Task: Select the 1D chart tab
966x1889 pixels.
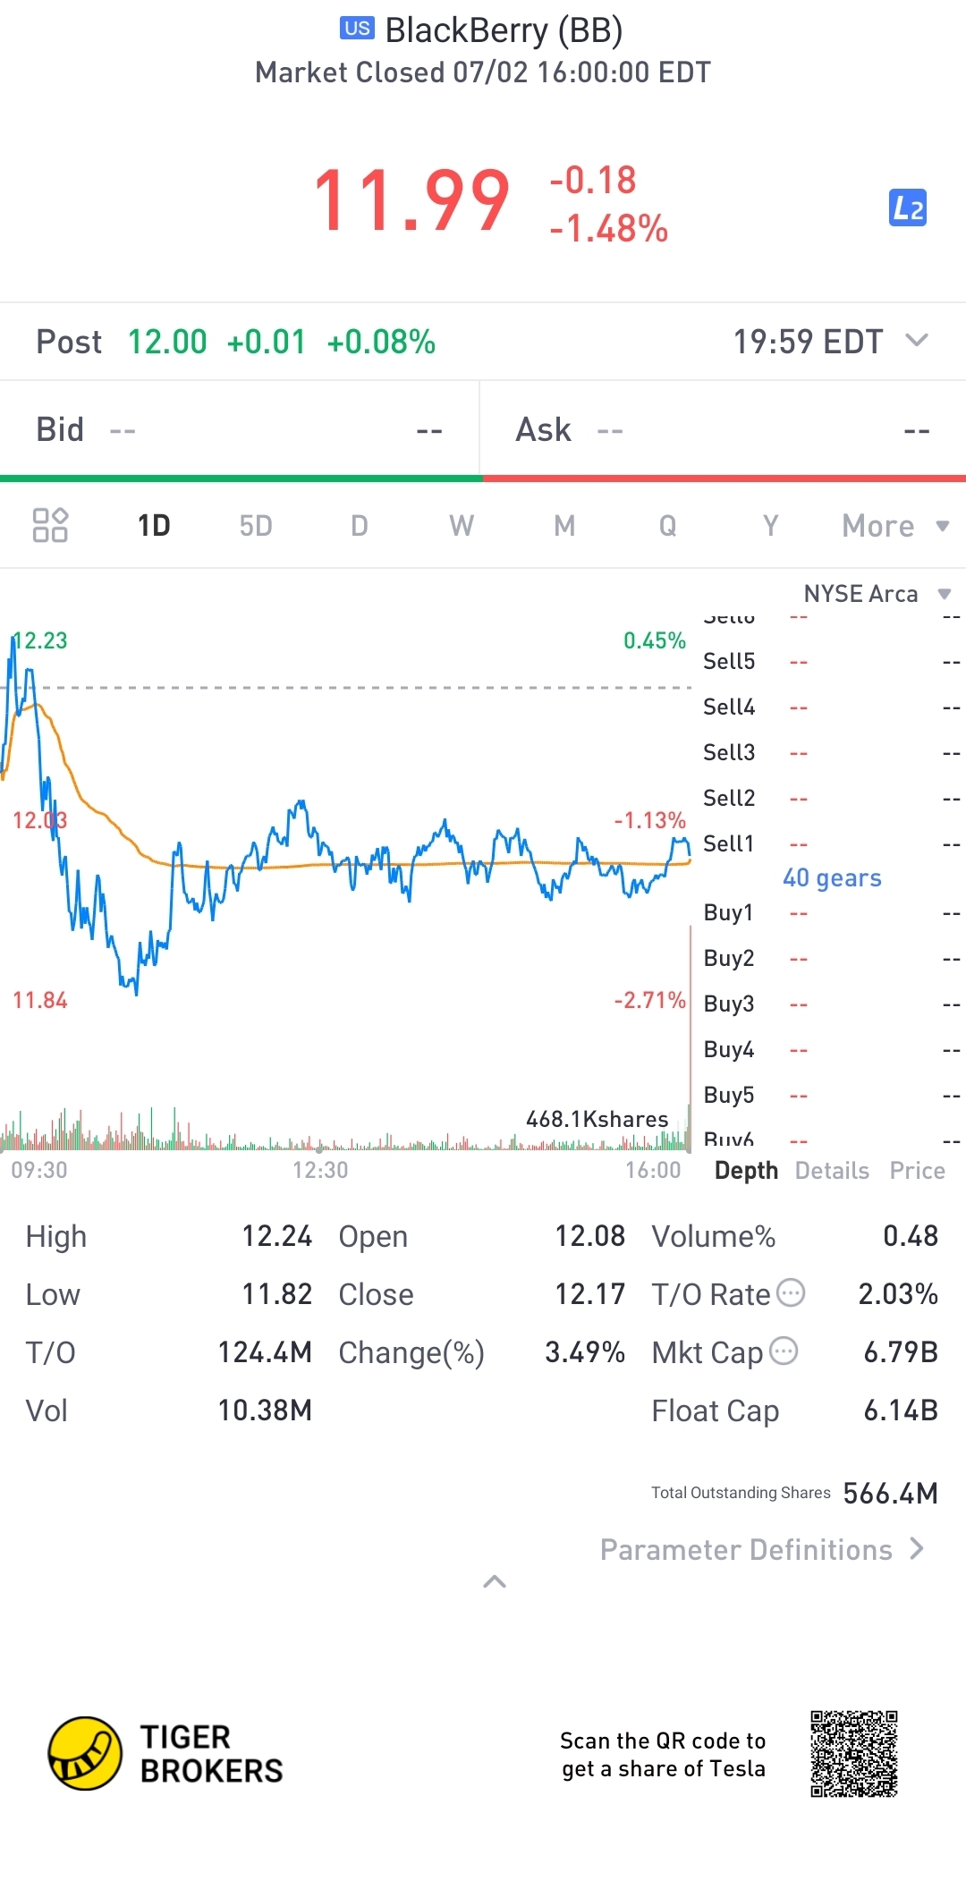Action: pos(154,526)
